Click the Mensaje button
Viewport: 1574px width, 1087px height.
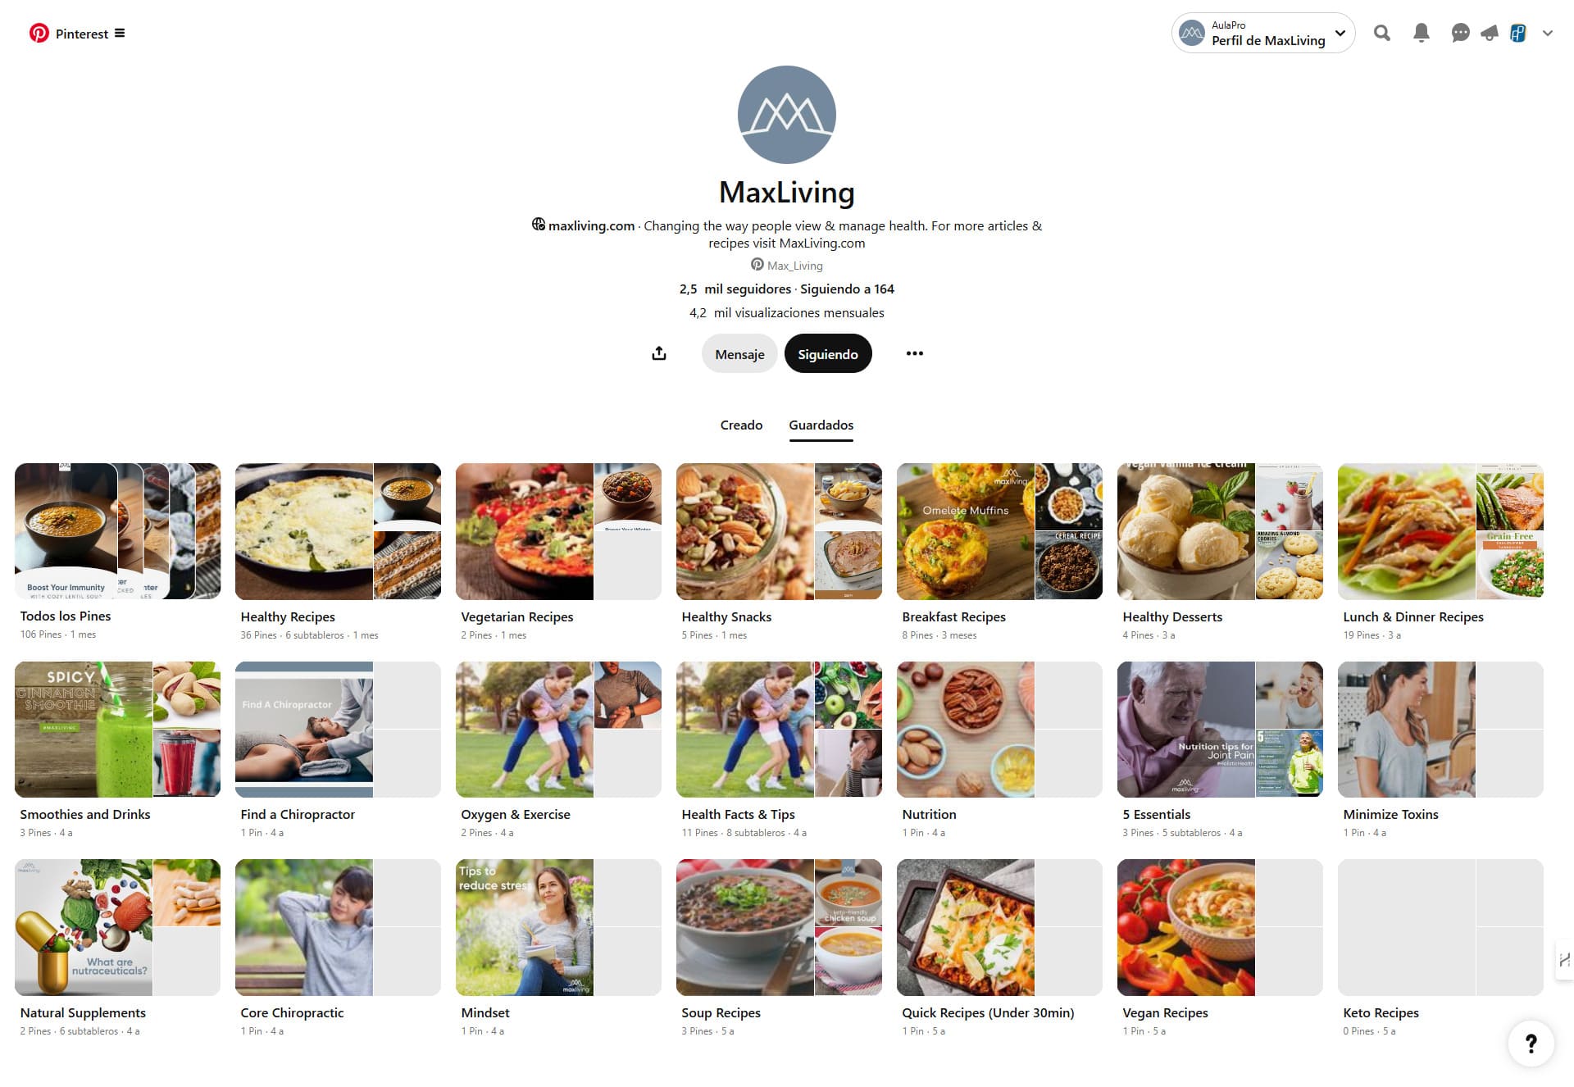[738, 352]
